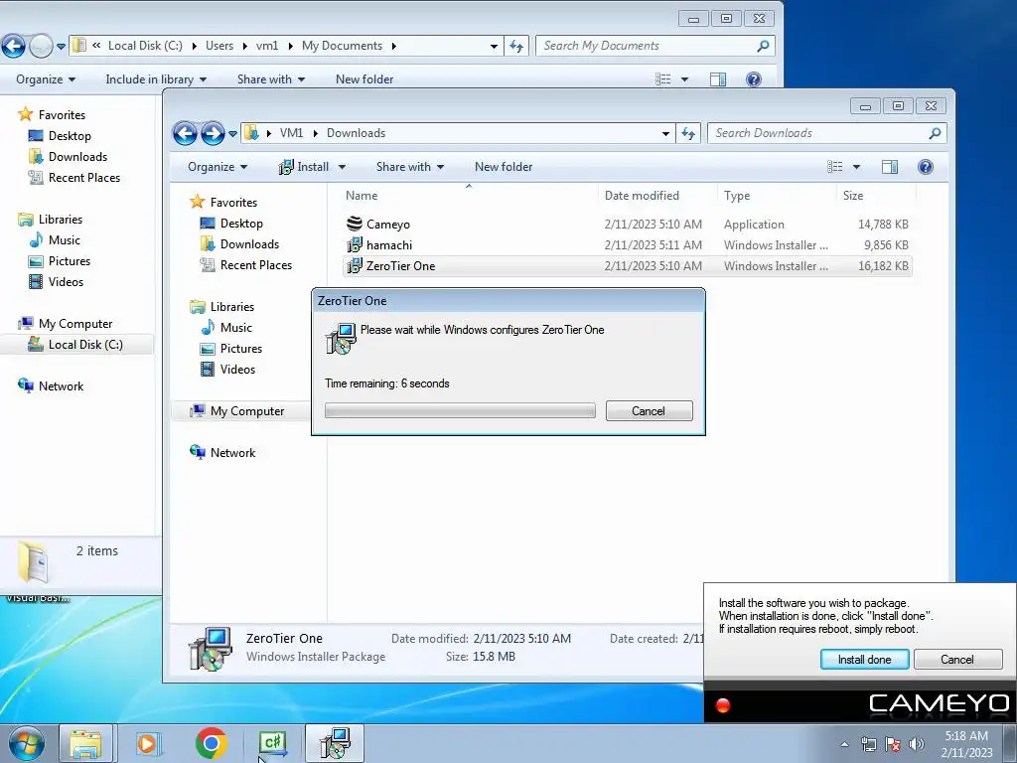This screenshot has height=763, width=1017.
Task: Click New folder in My Documents window
Action: pos(364,79)
